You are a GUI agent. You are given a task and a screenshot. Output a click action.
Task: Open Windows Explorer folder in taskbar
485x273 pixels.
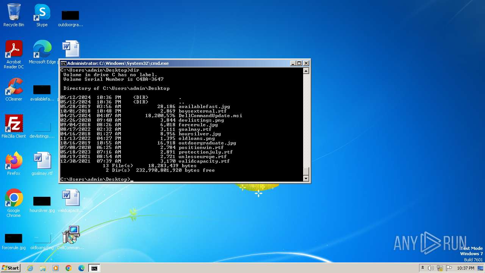[43, 268]
